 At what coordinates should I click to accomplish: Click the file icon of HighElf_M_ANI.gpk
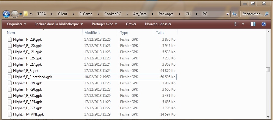click(10, 114)
